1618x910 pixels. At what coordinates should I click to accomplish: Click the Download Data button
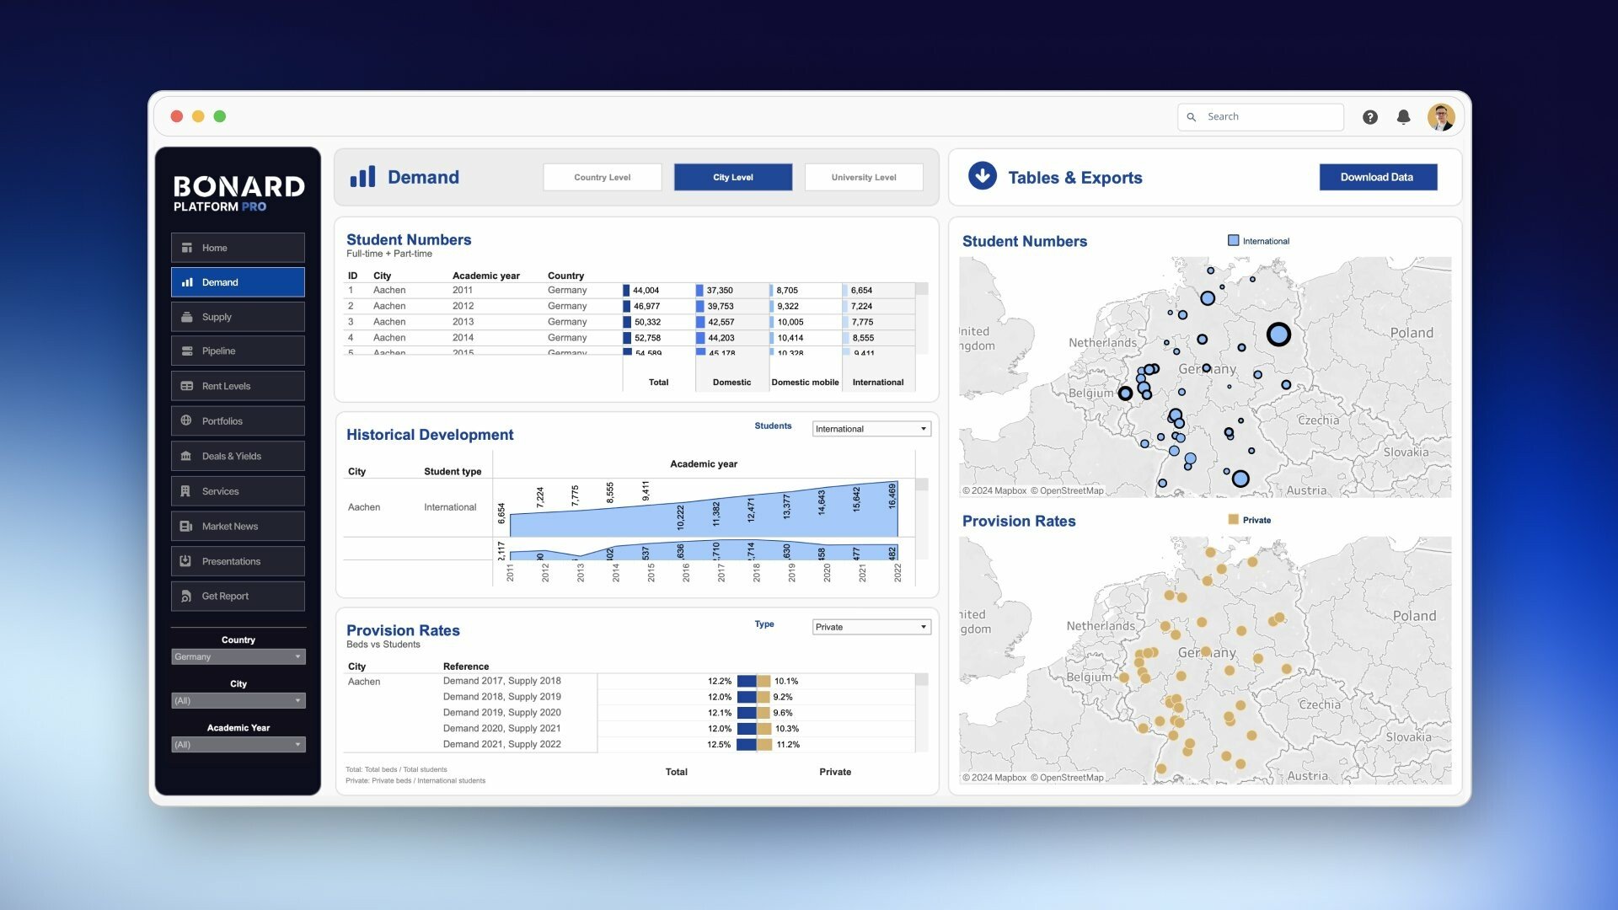point(1377,177)
